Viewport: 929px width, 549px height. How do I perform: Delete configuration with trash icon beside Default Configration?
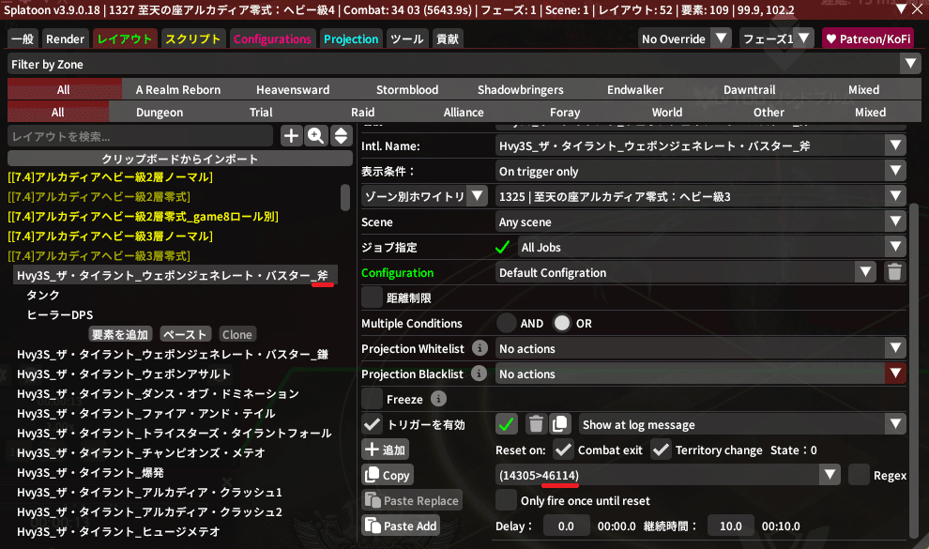[895, 272]
